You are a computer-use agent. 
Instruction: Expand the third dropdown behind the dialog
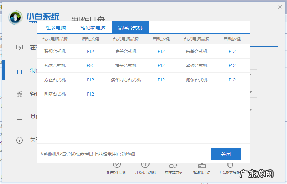click(x=253, y=110)
